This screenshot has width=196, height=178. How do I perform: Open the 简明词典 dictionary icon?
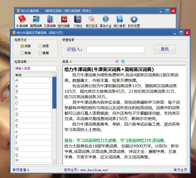click(36, 21)
